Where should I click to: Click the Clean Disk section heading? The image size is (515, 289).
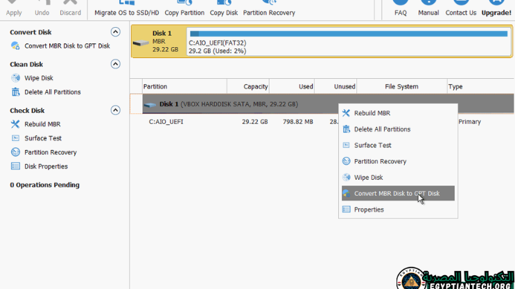[26, 64]
